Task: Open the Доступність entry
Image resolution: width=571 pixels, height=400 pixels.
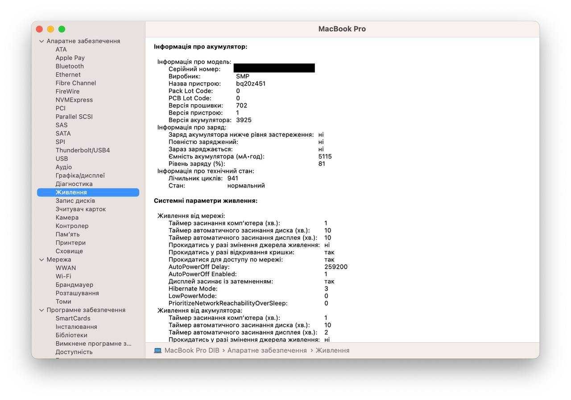Action: click(74, 352)
